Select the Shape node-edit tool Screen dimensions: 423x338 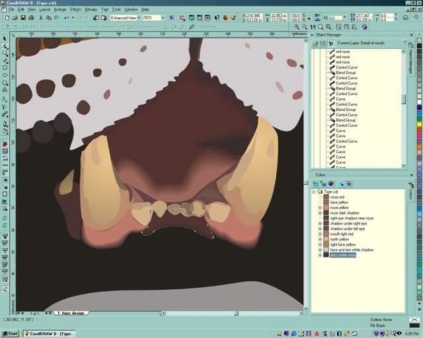tap(5, 46)
